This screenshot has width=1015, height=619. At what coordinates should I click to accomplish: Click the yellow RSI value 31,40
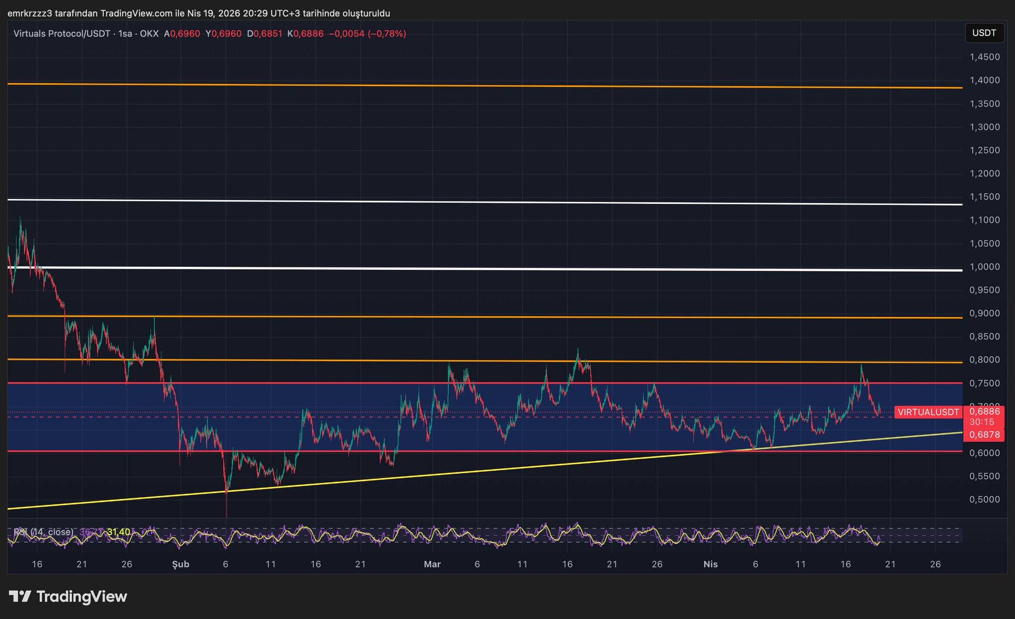(x=119, y=532)
